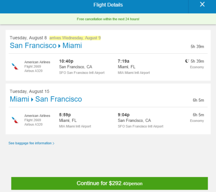Close the Flight Details dialog
The height and width of the screenshot is (192, 216).
coord(202,4)
